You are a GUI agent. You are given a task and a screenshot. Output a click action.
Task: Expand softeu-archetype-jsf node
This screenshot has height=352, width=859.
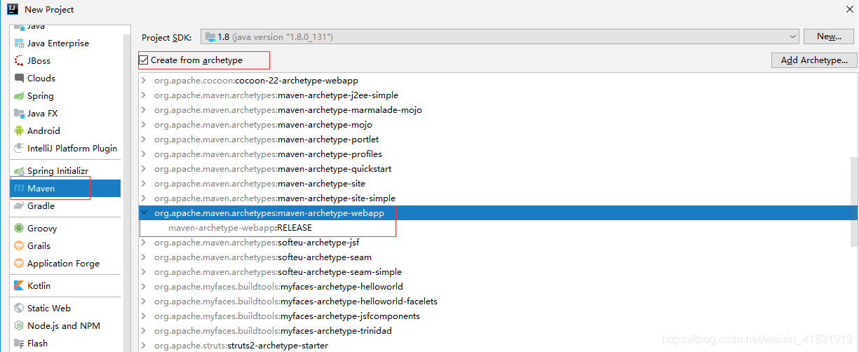pos(144,243)
